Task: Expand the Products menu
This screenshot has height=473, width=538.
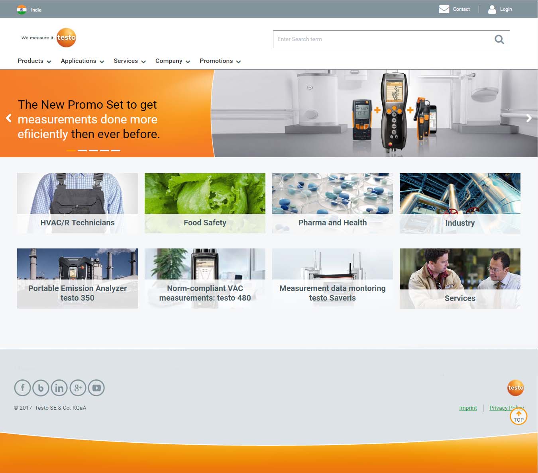Action: tap(34, 61)
